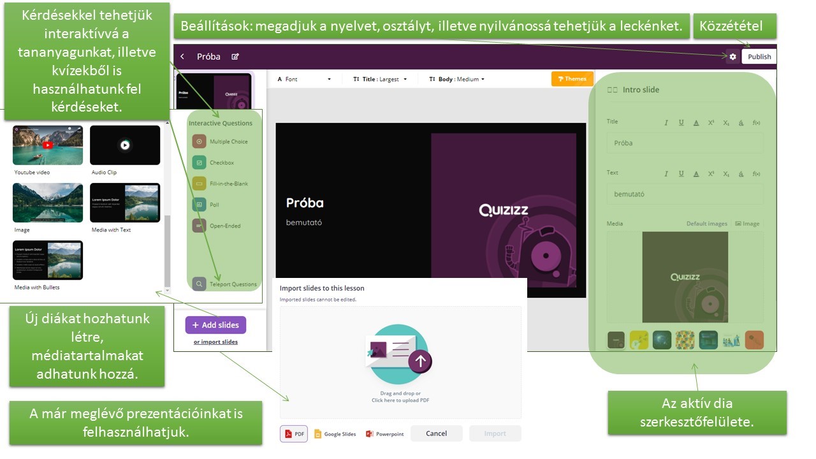816x459 pixels.
Task: Click the 'or import slides' link
Action: pyautogui.click(x=215, y=342)
